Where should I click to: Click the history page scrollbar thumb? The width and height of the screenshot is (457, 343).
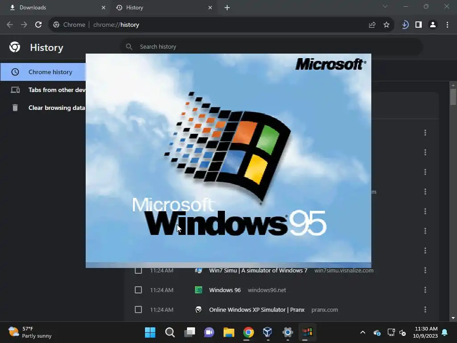pyautogui.click(x=453, y=97)
